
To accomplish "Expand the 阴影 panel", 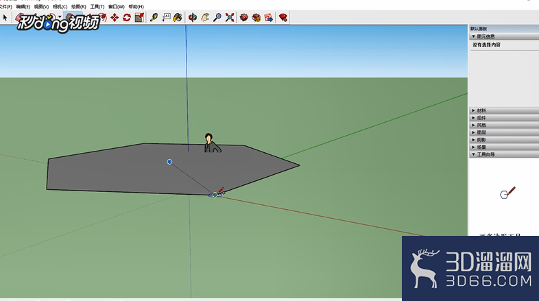I will (x=504, y=140).
